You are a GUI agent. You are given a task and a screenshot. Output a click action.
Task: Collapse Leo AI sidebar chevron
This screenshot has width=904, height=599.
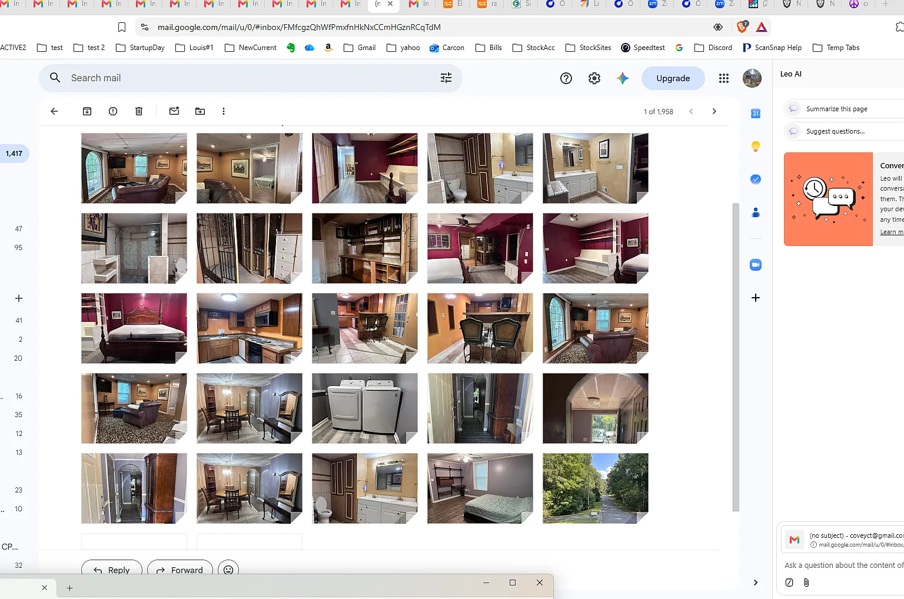756,583
